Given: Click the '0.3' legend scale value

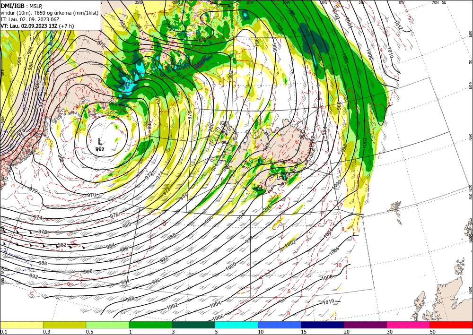Looking at the screenshot, I should point(46,332).
